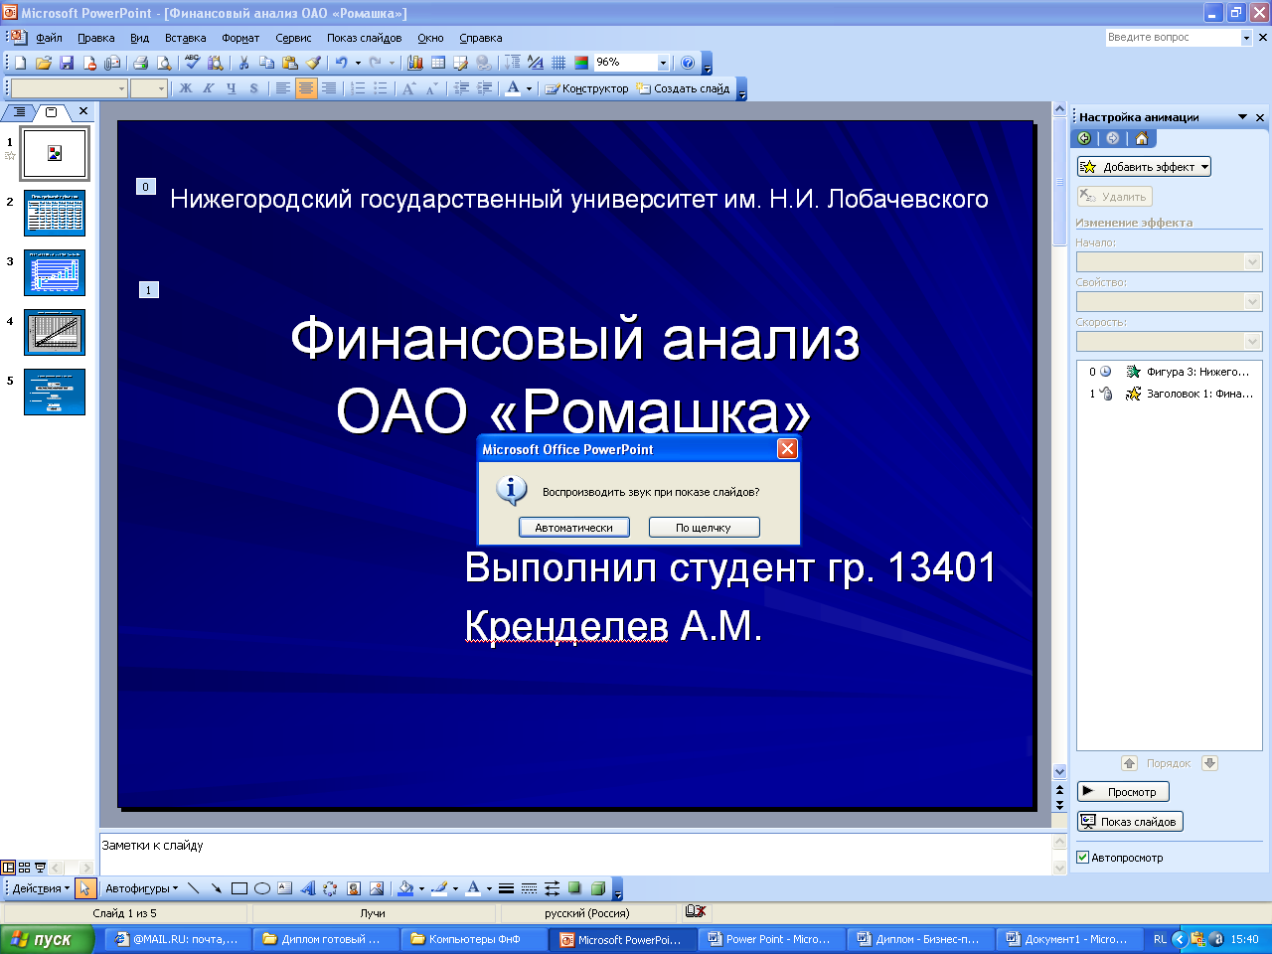Screen dimensions: 1272x954
Task: Save the presentation with the floppy disk icon
Action: tap(67, 63)
